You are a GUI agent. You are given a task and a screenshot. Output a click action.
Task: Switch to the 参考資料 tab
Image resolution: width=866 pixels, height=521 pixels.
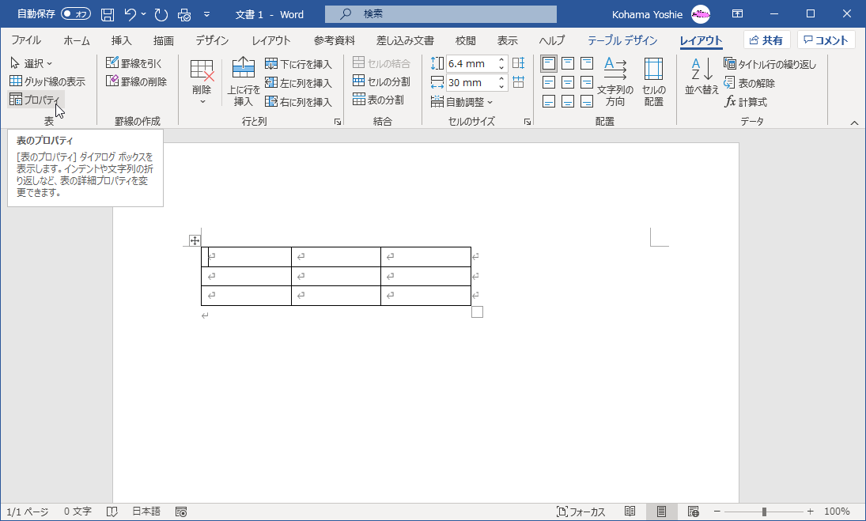click(334, 40)
